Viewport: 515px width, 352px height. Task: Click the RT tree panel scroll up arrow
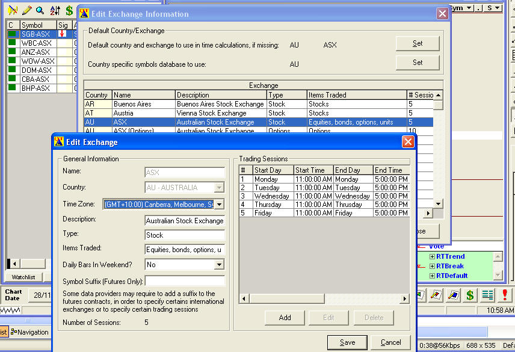[498, 256]
